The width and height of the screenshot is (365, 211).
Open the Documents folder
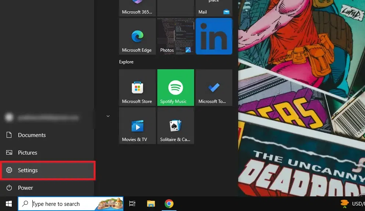tap(47, 135)
